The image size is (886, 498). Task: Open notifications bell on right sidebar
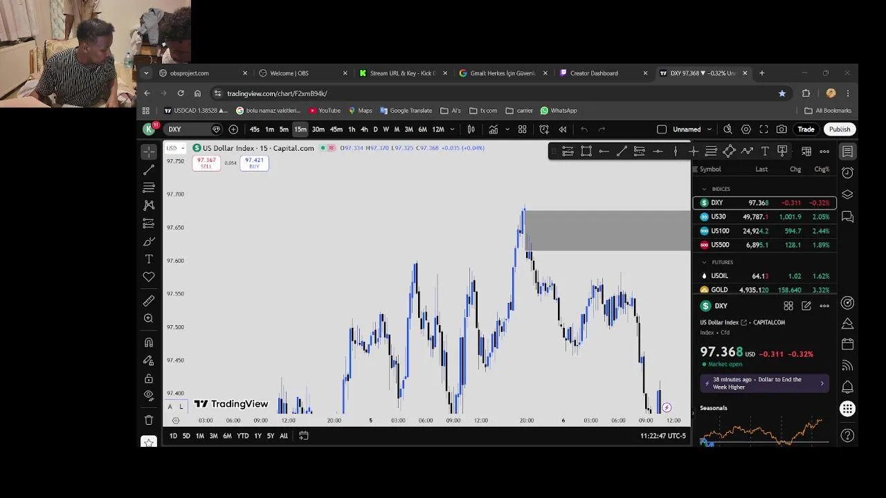pos(847,387)
